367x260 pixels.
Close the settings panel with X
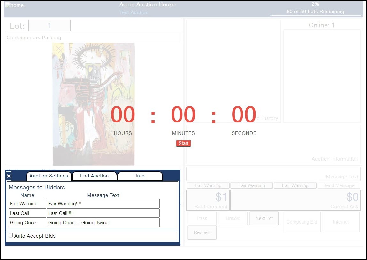point(9,176)
